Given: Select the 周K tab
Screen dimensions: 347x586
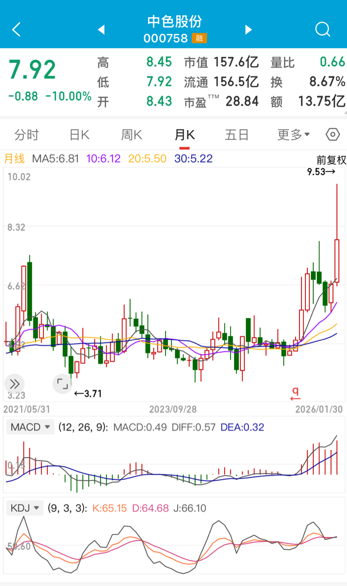Looking at the screenshot, I should [x=132, y=135].
